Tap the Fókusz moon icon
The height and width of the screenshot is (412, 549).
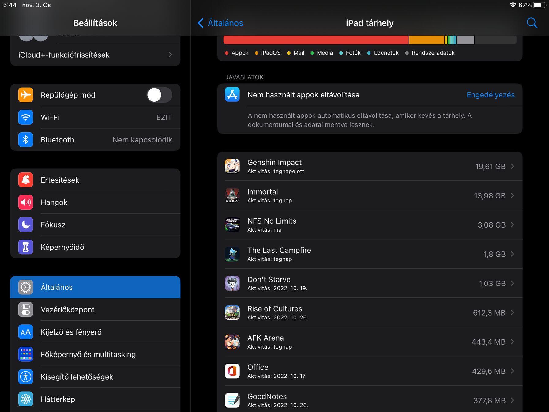(26, 225)
